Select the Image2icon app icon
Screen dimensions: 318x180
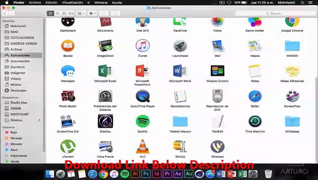[105, 46]
